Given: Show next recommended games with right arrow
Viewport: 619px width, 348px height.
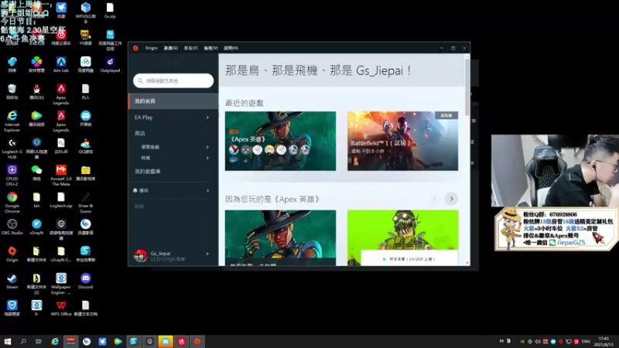Looking at the screenshot, I should (451, 199).
